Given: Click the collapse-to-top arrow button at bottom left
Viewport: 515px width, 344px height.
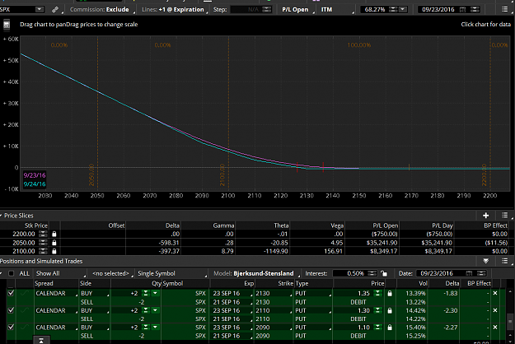Looking at the screenshot, I should pyautogui.click(x=41, y=341).
